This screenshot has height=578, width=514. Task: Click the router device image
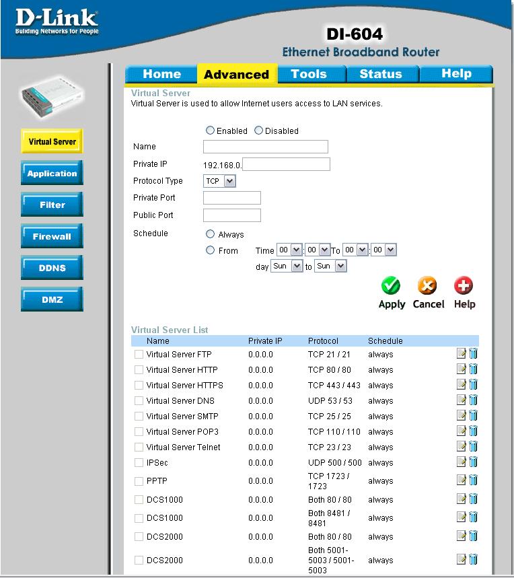click(52, 97)
